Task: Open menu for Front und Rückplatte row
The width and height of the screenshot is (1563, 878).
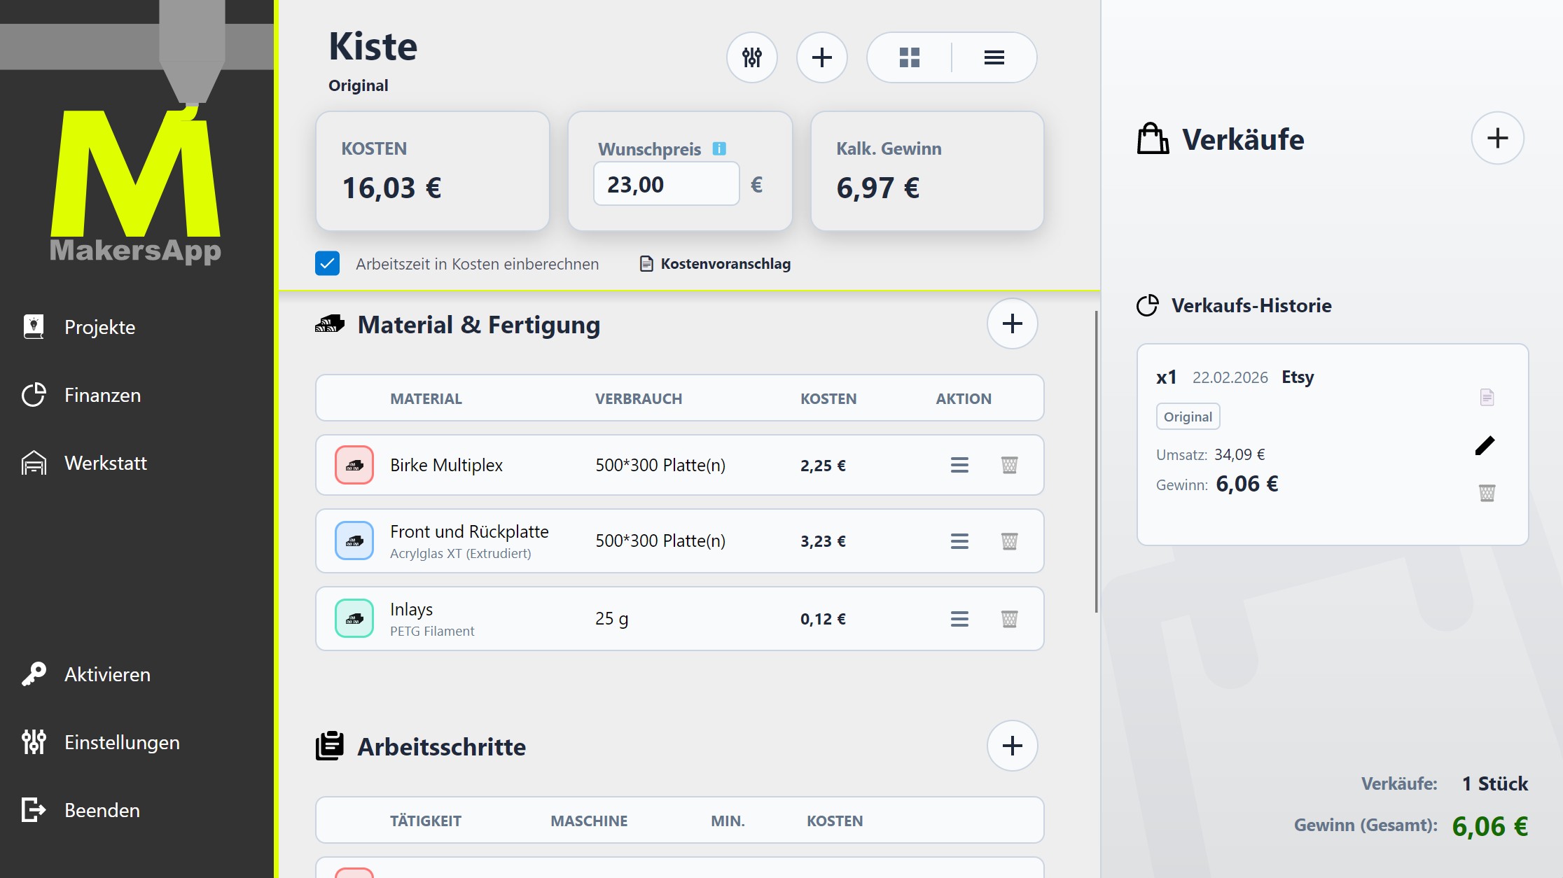Action: tap(959, 541)
